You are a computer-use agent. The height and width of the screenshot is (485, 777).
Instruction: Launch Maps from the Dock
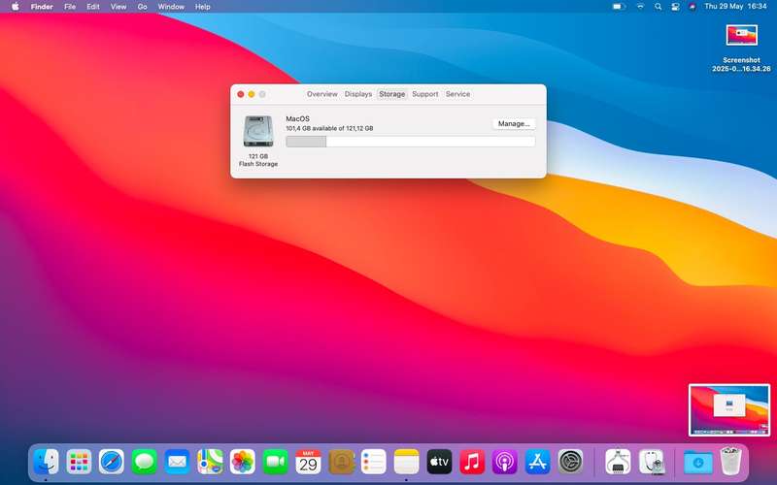[x=210, y=462]
